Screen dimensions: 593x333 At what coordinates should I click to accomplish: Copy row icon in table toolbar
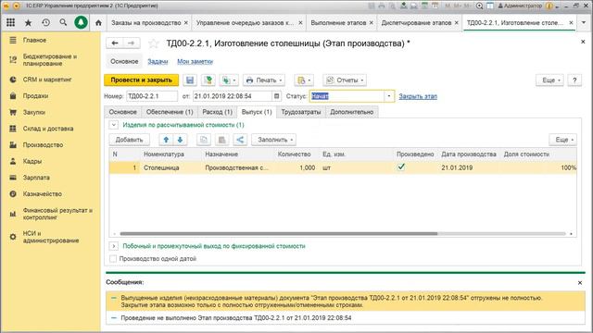[204, 140]
